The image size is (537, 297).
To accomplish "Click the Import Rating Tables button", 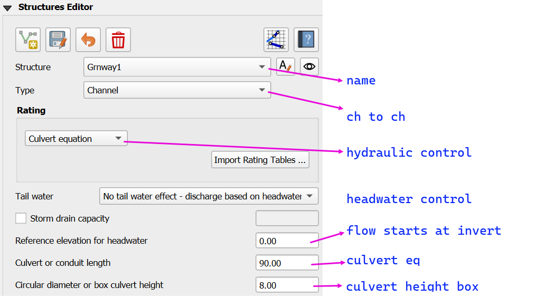I will tap(260, 160).
